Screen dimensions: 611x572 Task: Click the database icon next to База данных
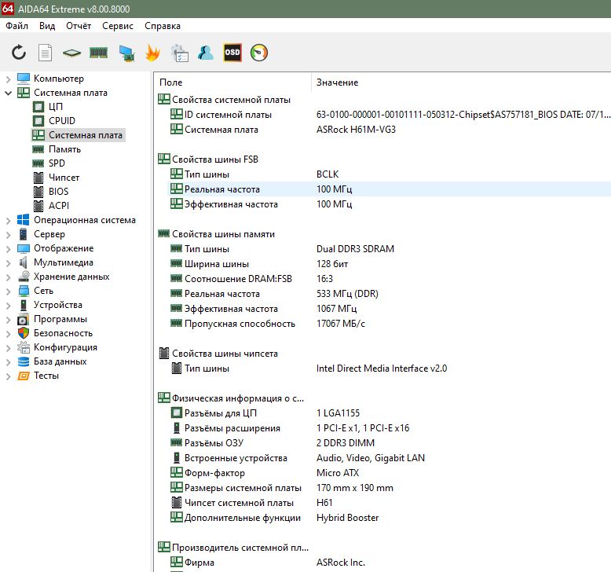24,361
